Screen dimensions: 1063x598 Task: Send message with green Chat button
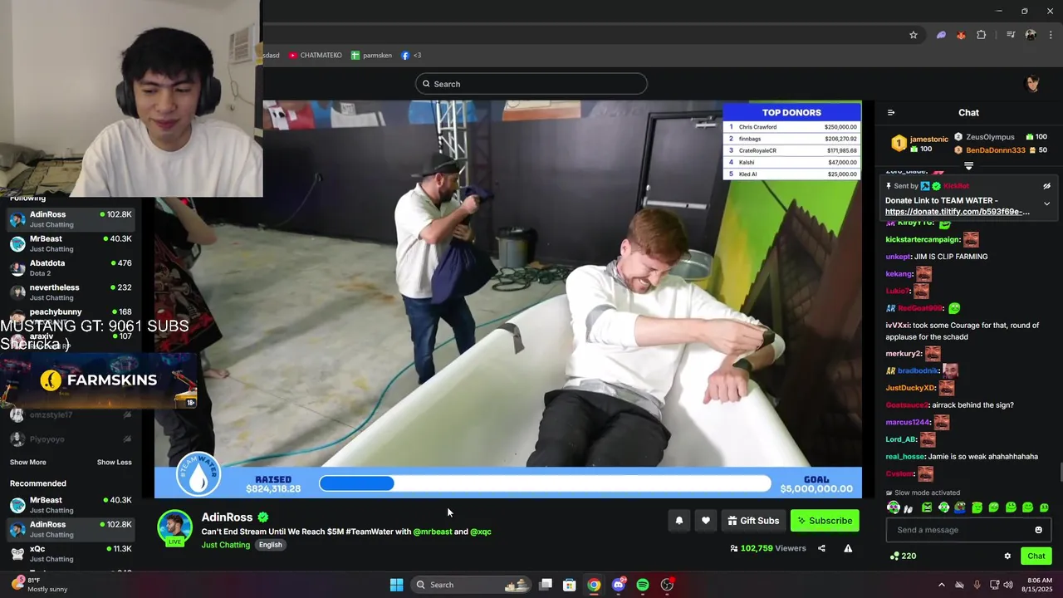pyautogui.click(x=1036, y=556)
